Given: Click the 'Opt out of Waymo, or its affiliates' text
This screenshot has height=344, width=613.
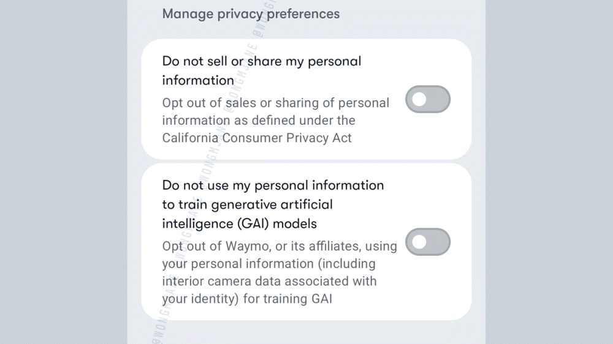Looking at the screenshot, I should coord(279,246).
